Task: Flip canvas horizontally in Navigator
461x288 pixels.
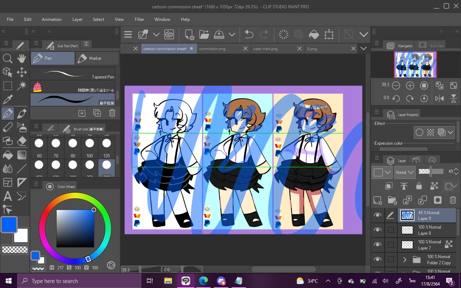Action: pos(439,98)
